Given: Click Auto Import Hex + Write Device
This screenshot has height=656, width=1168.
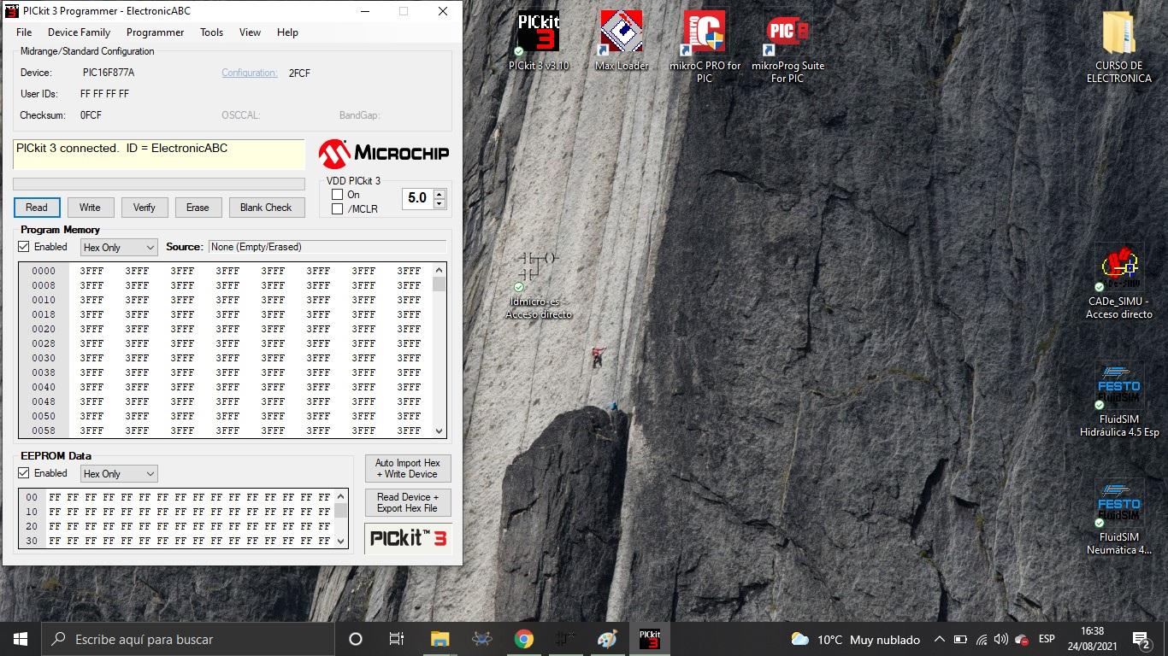Looking at the screenshot, I should [x=408, y=468].
